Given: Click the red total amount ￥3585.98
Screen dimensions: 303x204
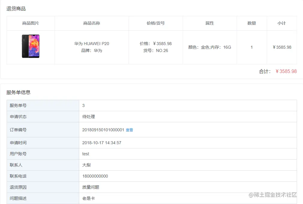Looking at the screenshot, I should click(x=286, y=72).
